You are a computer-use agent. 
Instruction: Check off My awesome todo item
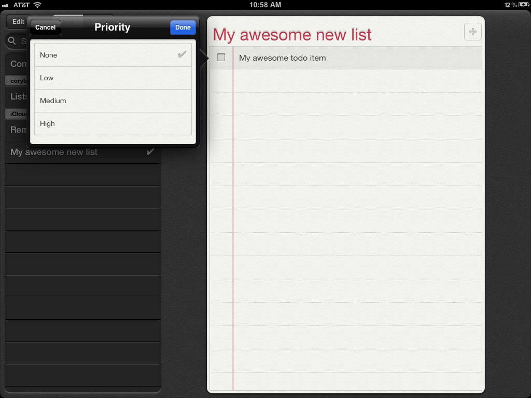pos(221,58)
